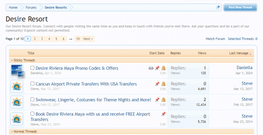Click last message date May 23, 2014
Screen dimensions: 263x135
tap(243, 122)
